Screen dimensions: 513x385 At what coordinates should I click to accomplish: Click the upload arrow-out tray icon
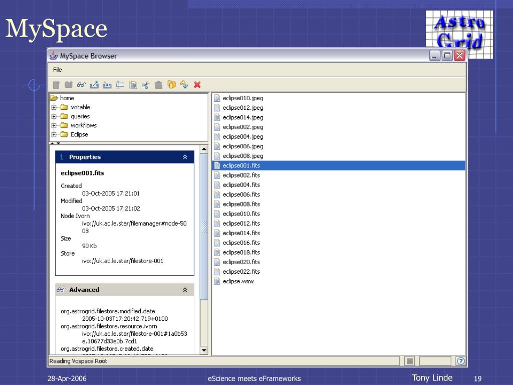(x=94, y=85)
